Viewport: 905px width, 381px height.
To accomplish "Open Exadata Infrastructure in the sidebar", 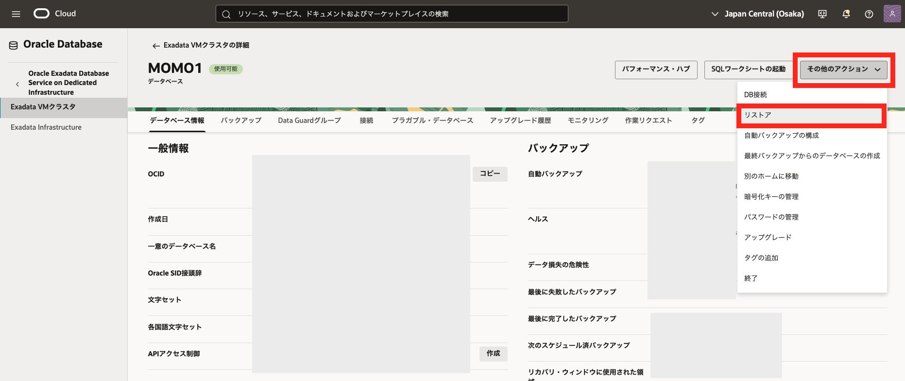I will (46, 127).
